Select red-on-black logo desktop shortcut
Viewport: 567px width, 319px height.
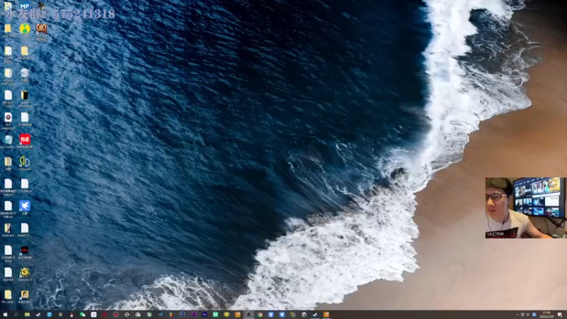click(25, 252)
